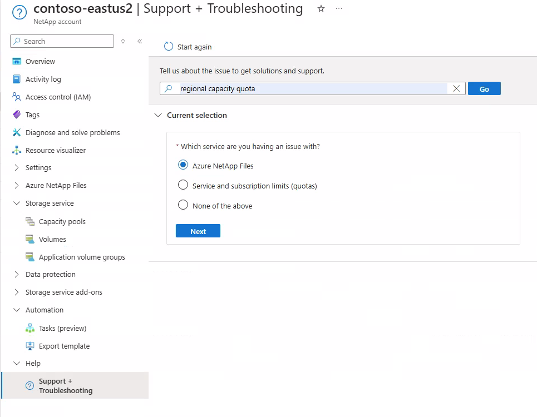Click the sidebar Search field
The height and width of the screenshot is (417, 537).
click(x=62, y=41)
